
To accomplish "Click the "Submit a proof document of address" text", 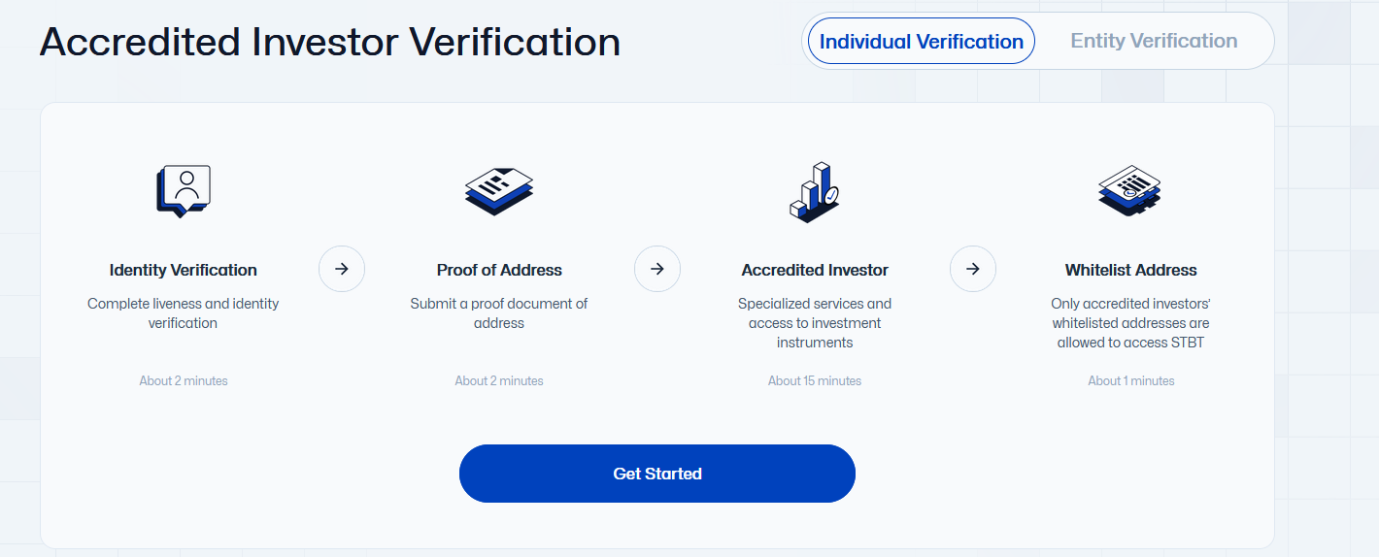I will coord(499,313).
